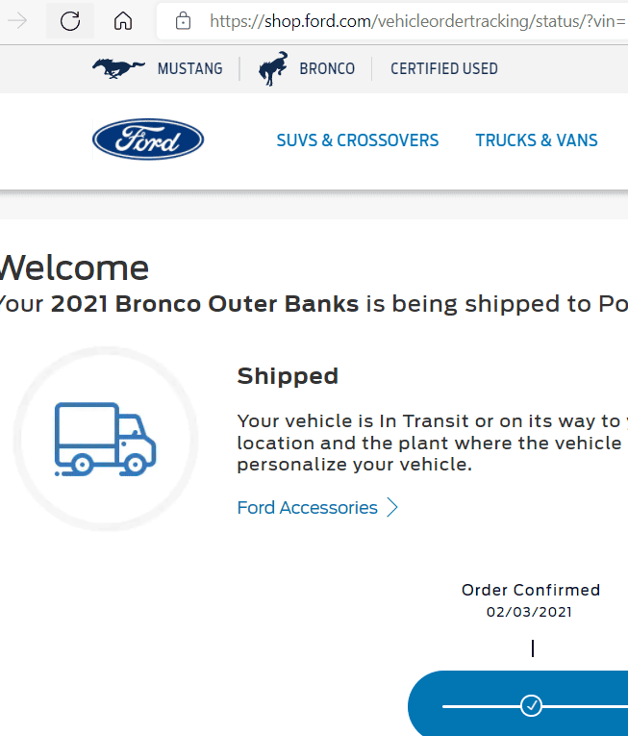Open the Ford Accessories link
628x736 pixels.
pos(307,508)
